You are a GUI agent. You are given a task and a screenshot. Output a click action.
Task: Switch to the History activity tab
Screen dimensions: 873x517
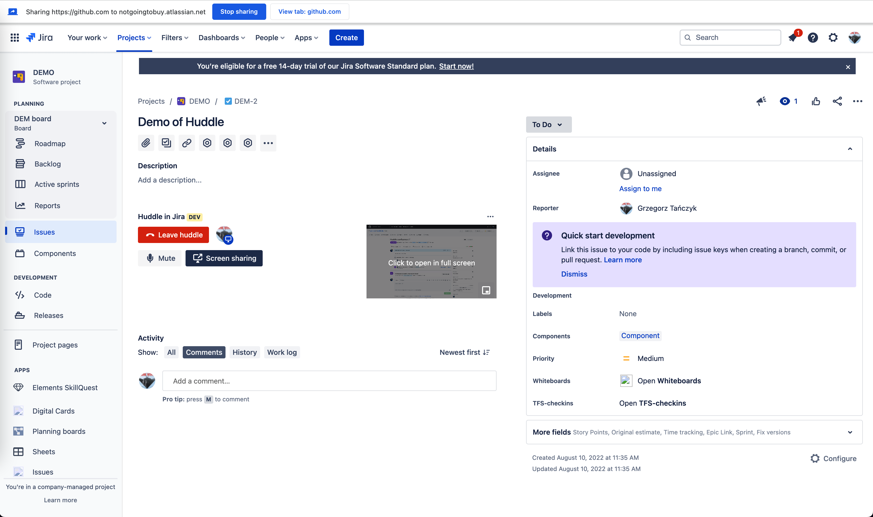tap(244, 352)
